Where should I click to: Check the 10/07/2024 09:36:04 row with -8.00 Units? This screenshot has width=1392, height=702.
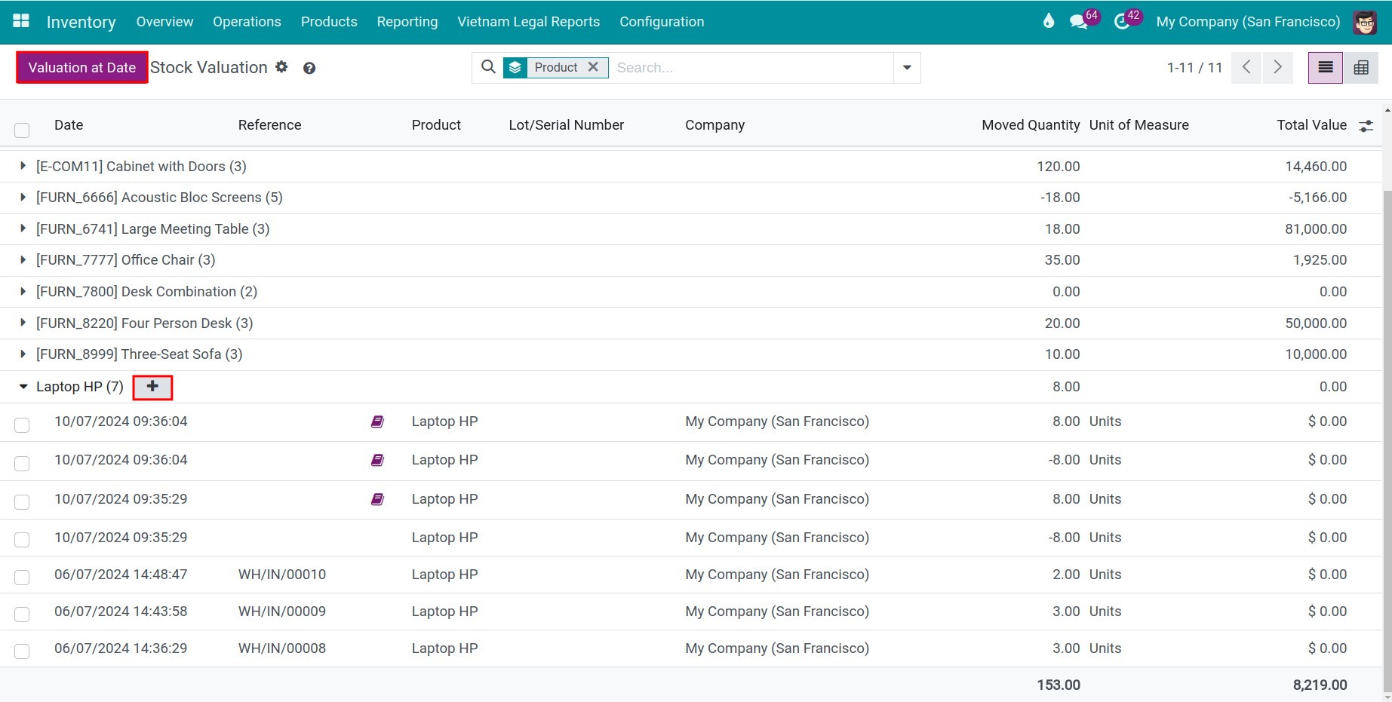click(22, 464)
